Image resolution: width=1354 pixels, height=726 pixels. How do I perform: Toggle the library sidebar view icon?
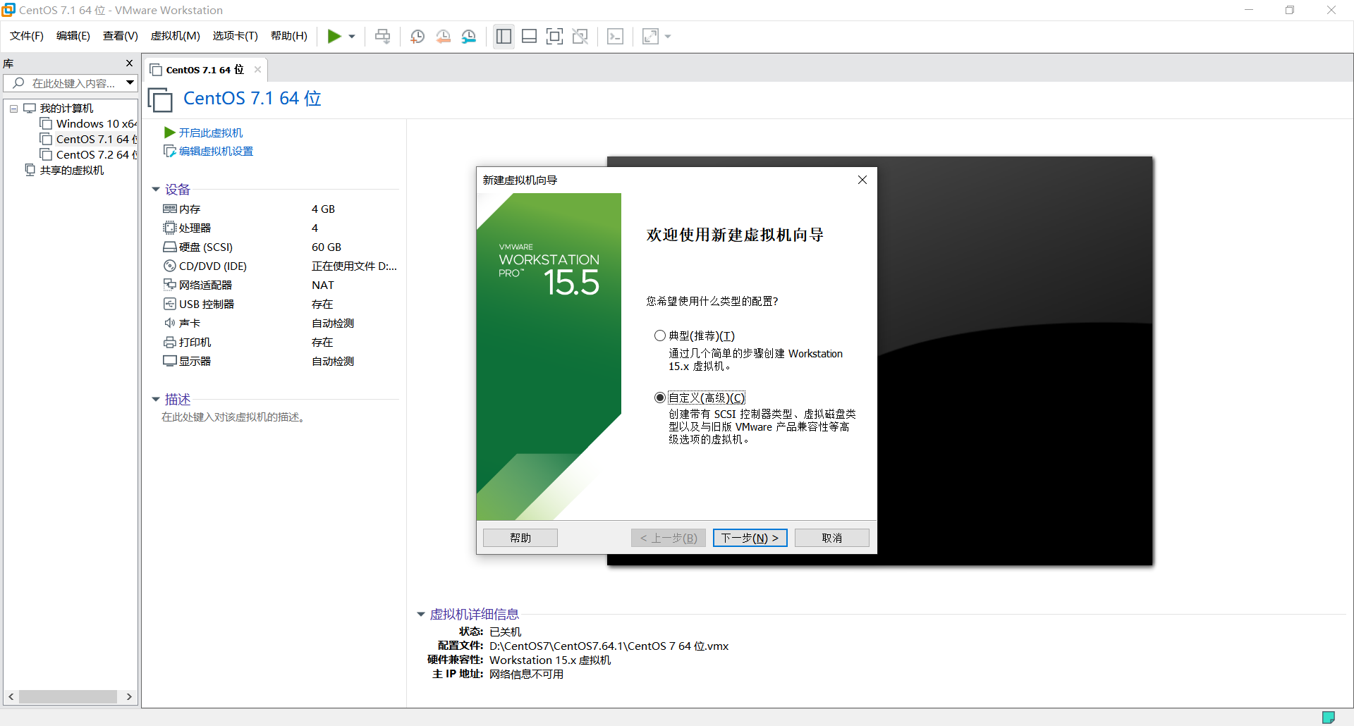pos(504,37)
